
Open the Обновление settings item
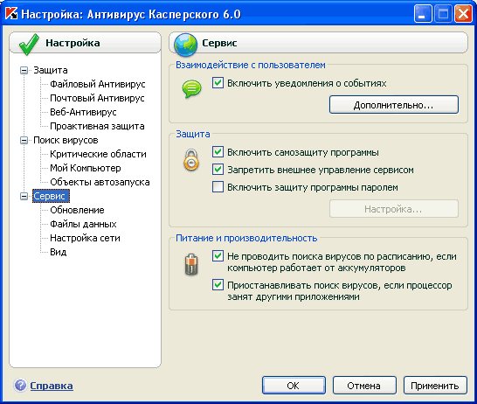77,210
